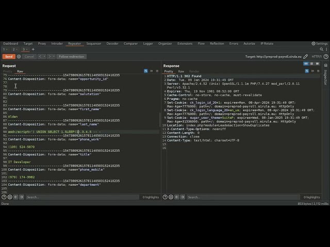Open the Proxy tab

coord(42,43)
